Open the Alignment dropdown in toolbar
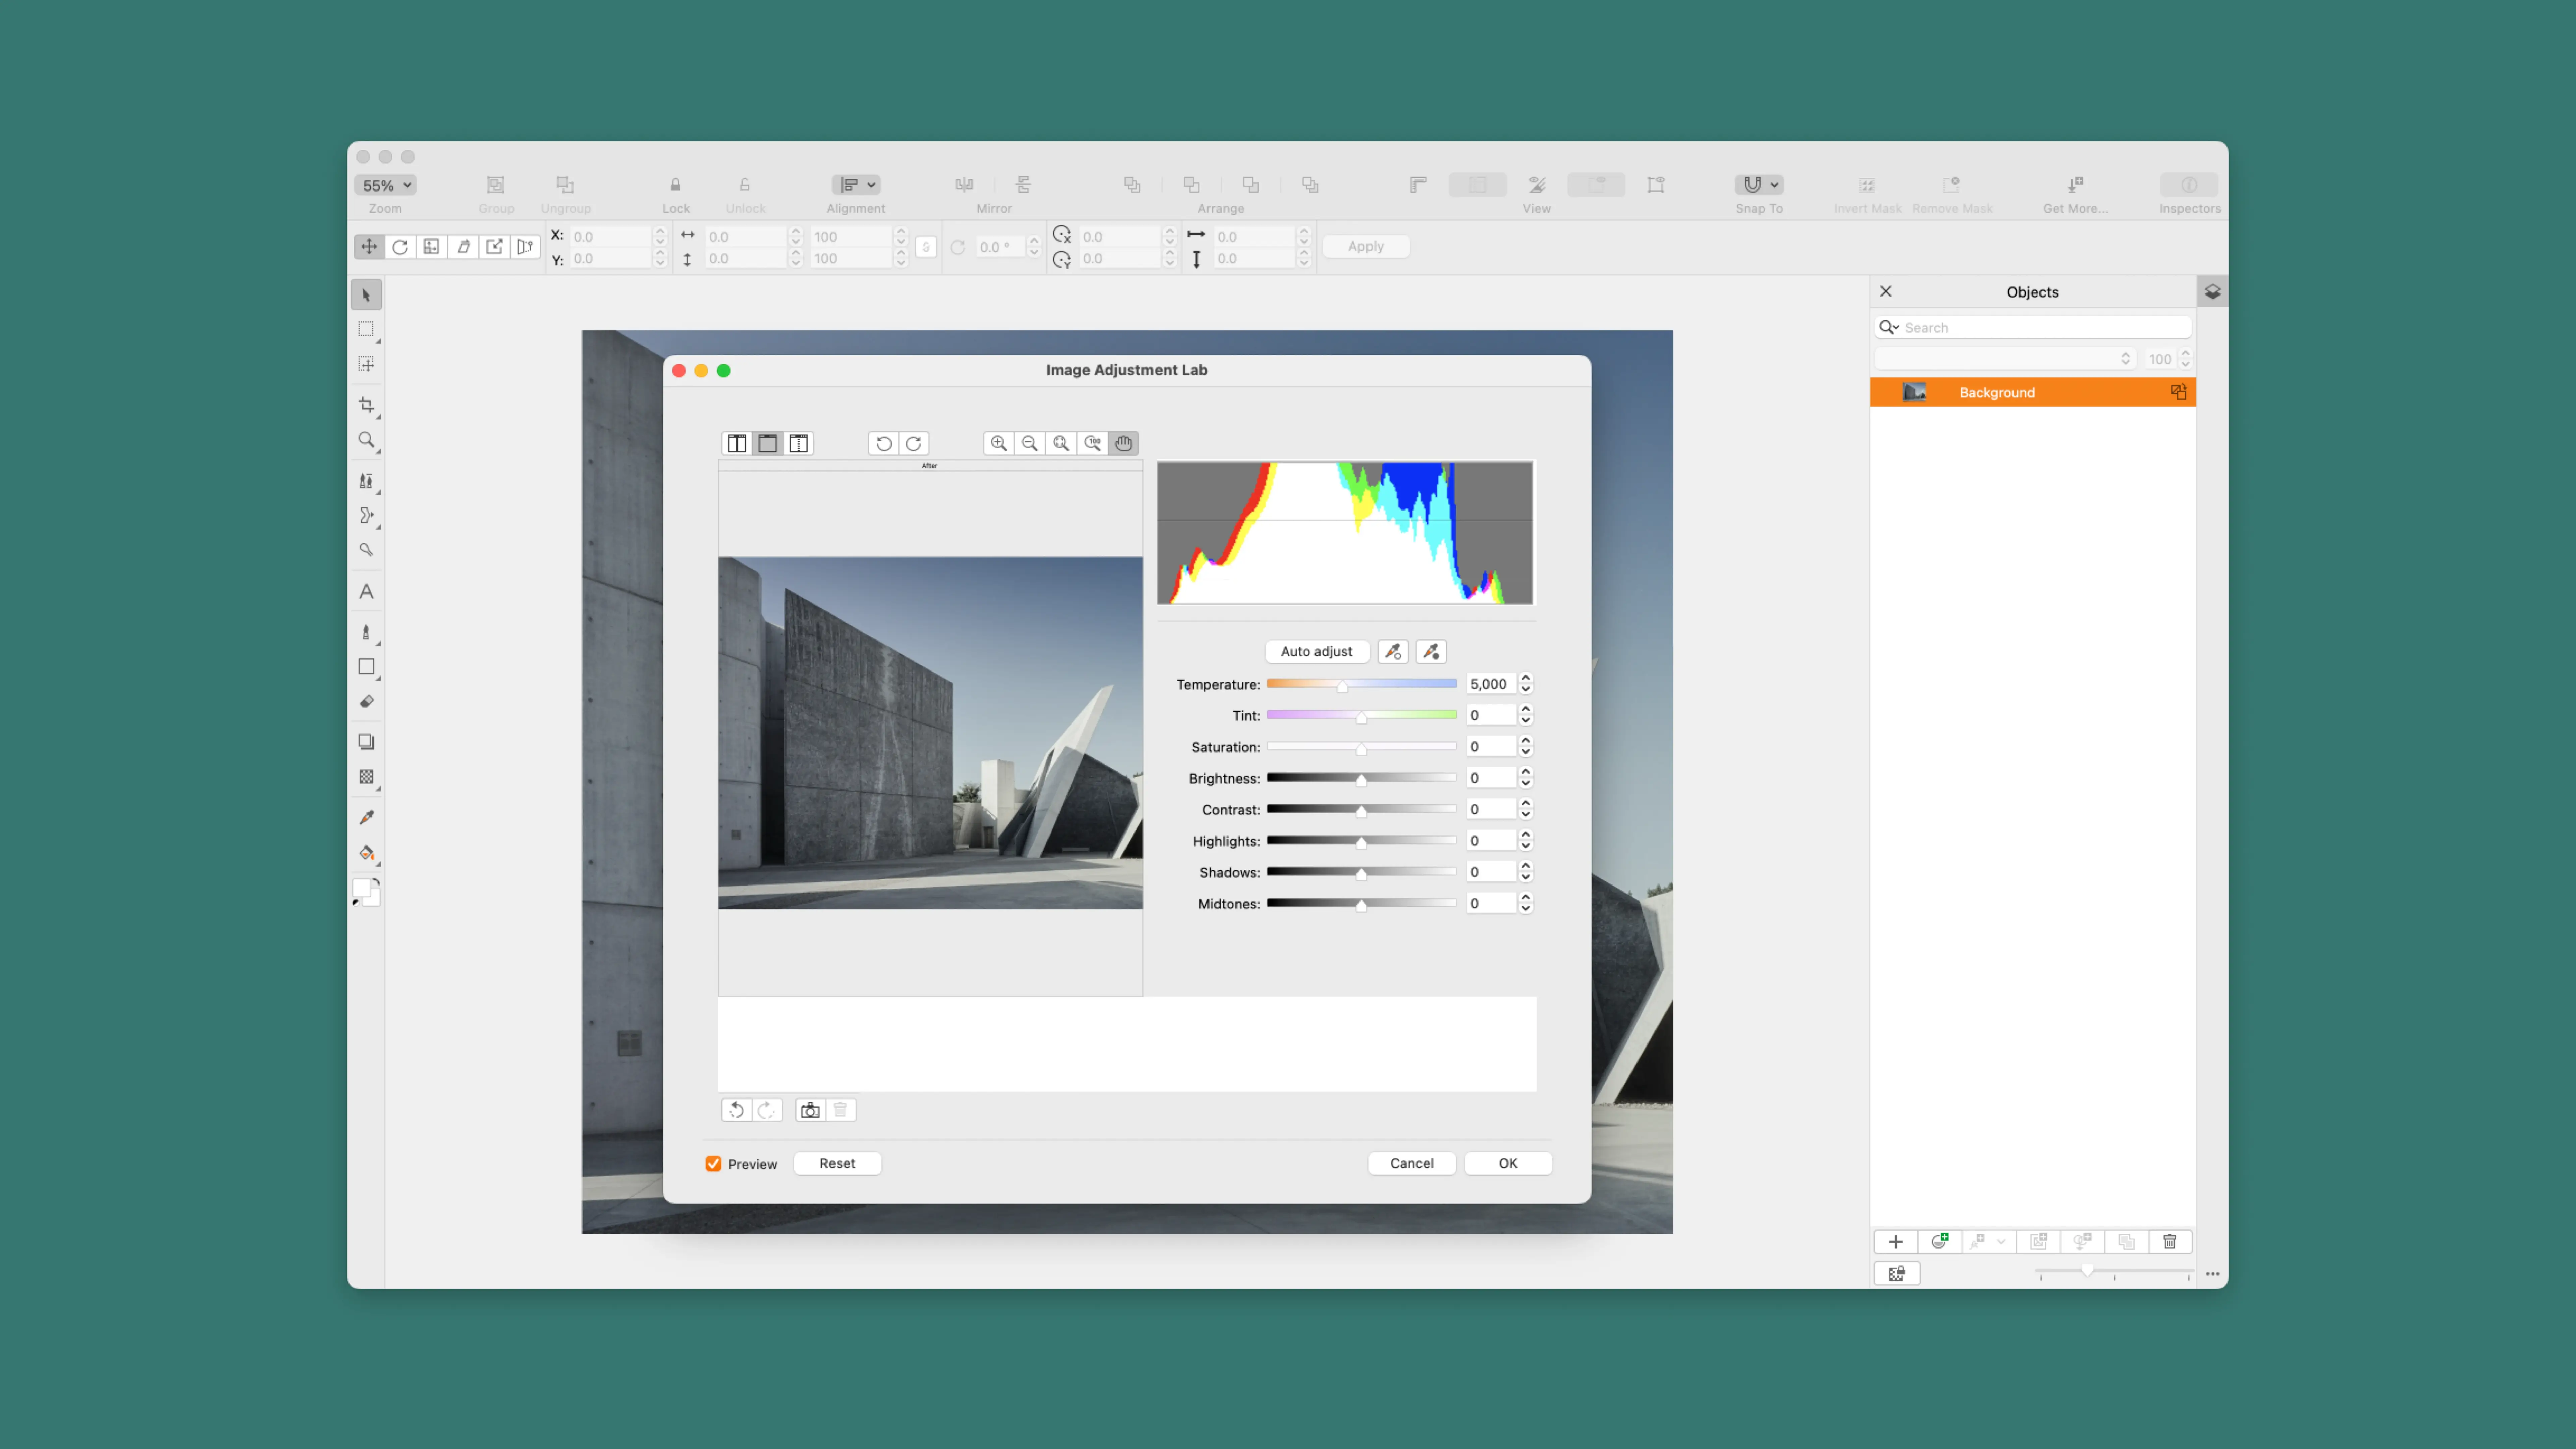The width and height of the screenshot is (2576, 1449). (856, 185)
